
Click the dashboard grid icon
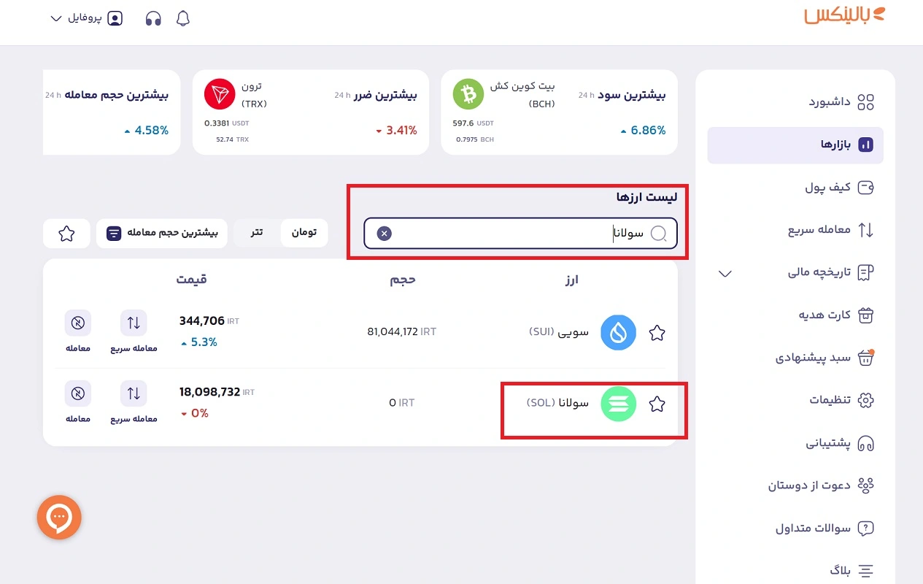865,102
